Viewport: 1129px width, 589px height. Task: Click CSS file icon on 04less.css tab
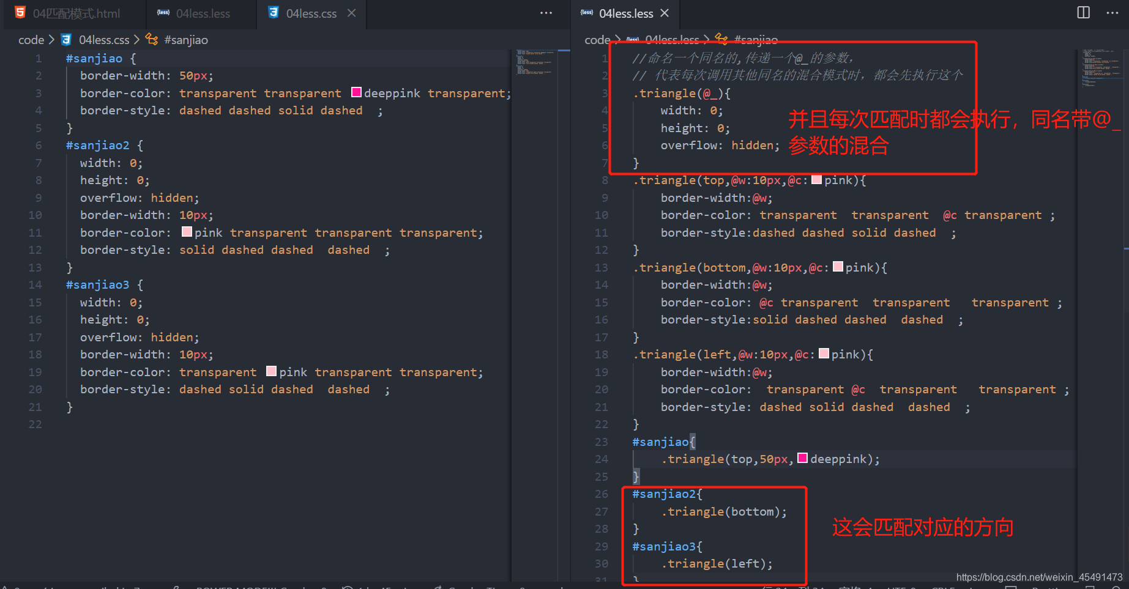(274, 13)
